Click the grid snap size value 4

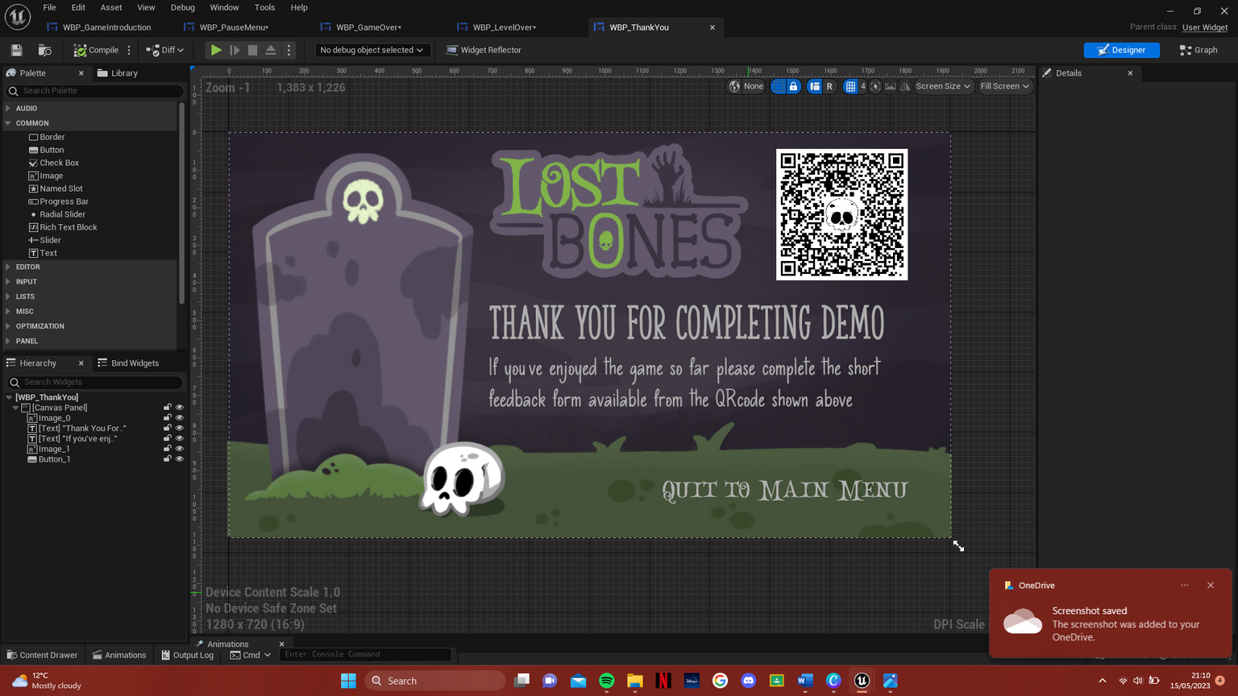coord(862,86)
